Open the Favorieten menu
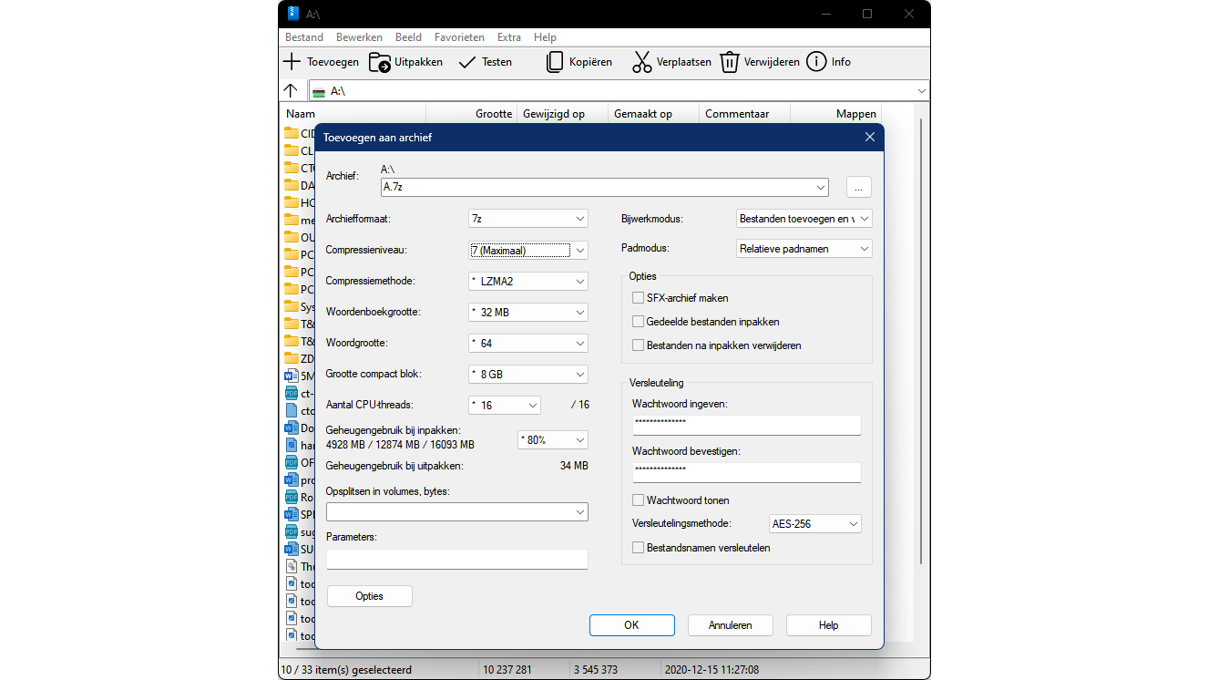 pos(459,37)
